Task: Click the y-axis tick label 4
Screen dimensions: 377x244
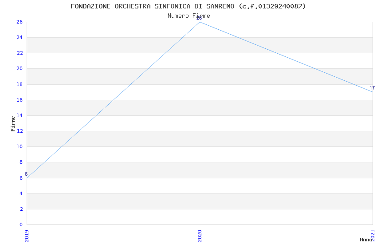Action: point(21,193)
